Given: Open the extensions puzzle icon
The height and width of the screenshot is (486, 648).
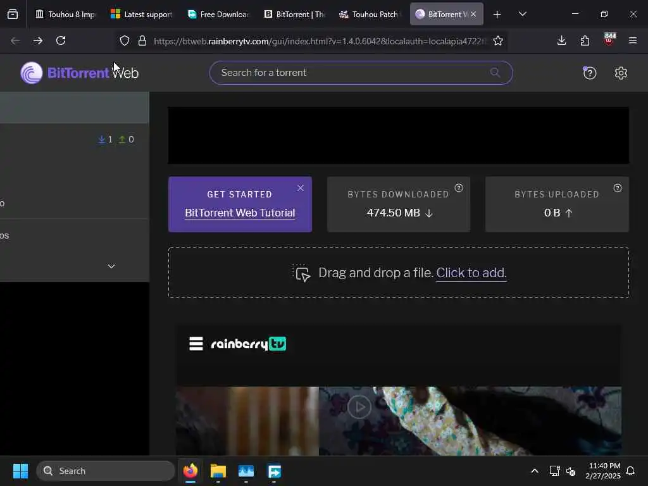Looking at the screenshot, I should [x=585, y=40].
